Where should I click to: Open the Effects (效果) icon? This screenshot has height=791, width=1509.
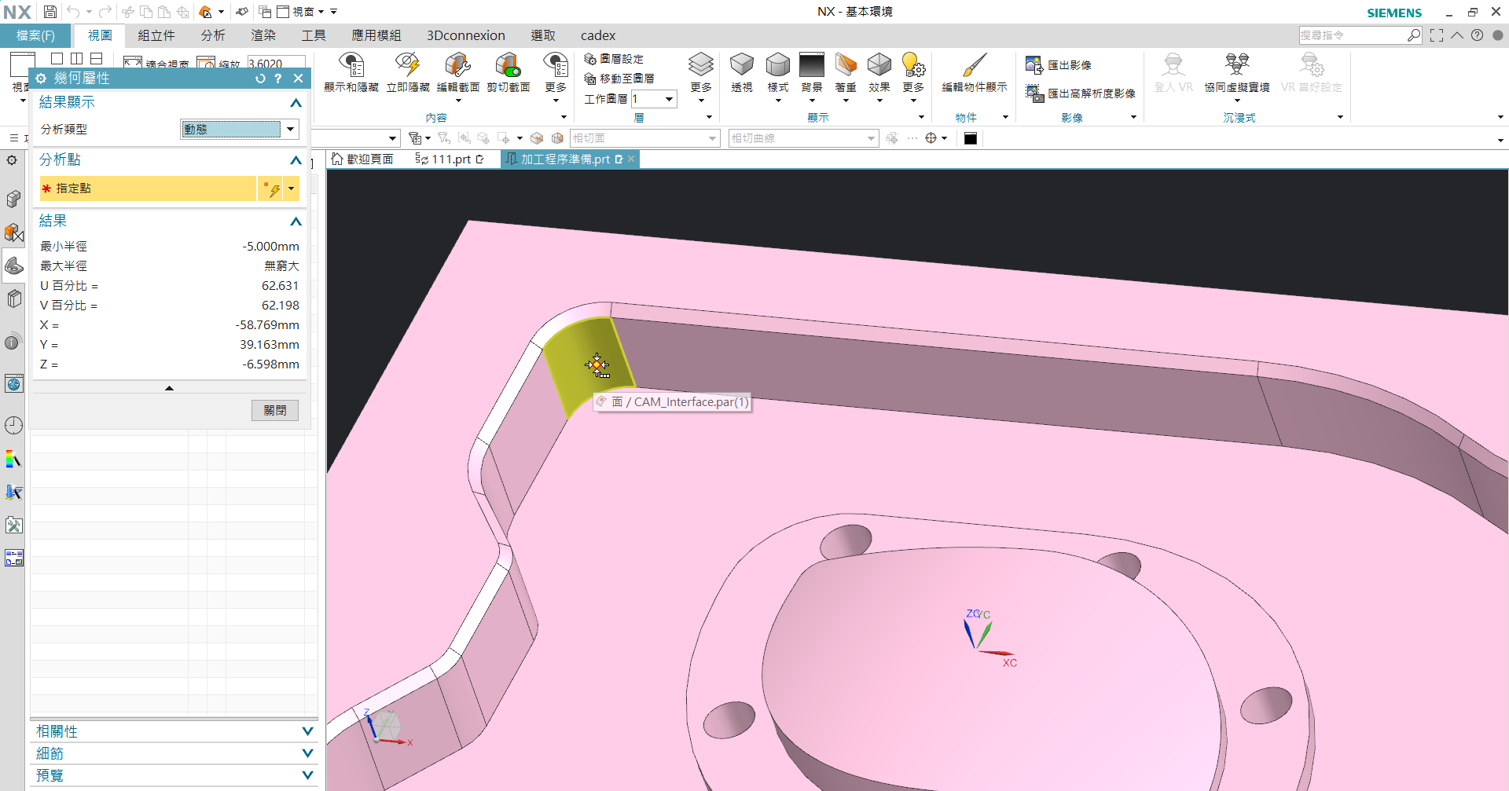pyautogui.click(x=879, y=65)
